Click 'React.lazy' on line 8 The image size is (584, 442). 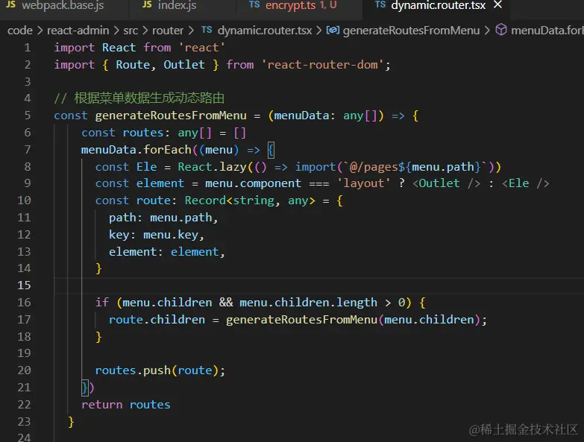click(x=212, y=167)
